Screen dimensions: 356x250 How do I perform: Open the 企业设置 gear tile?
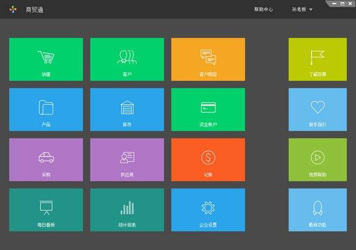pos(208,210)
